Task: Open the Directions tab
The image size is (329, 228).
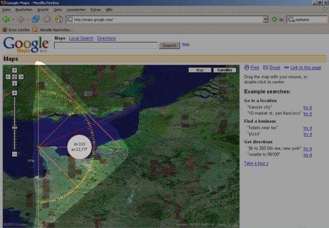Action: click(106, 38)
